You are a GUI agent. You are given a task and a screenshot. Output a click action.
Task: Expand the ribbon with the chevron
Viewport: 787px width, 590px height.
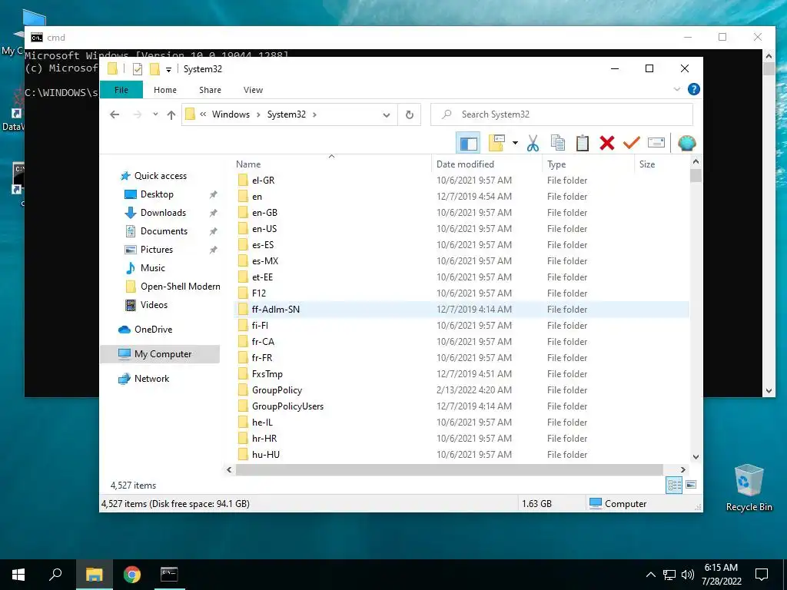point(676,89)
